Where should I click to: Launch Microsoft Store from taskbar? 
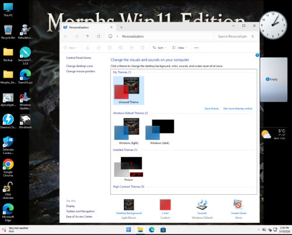[x=163, y=230]
